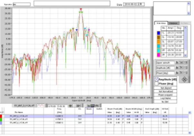The height and width of the screenshot is (136, 194).
Task: Click the cyan swatch for side lobe 1R
Action: [159, 46]
